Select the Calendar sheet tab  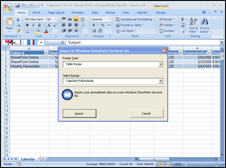(x=28, y=159)
